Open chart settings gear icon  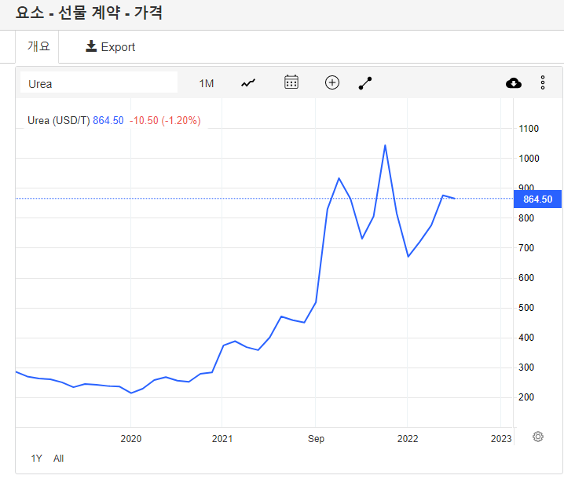click(x=538, y=437)
